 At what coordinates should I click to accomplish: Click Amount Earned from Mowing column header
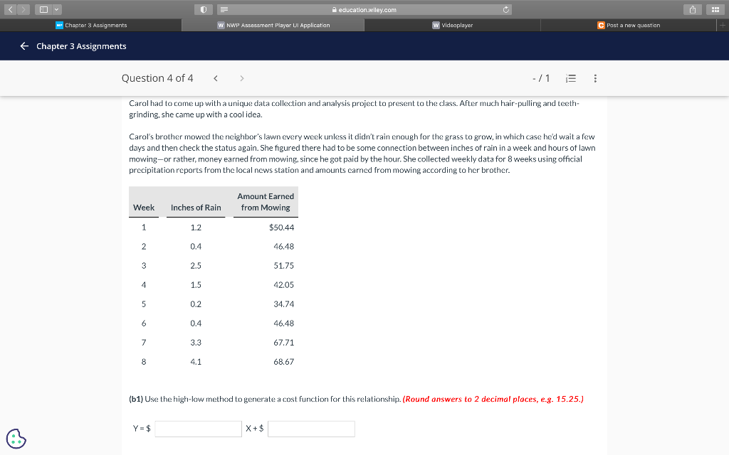[266, 202]
